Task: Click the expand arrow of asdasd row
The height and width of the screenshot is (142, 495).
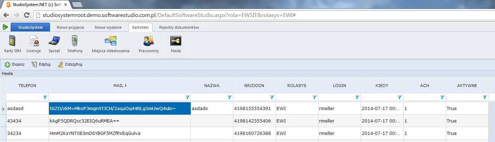Action: pyautogui.click(x=3, y=109)
